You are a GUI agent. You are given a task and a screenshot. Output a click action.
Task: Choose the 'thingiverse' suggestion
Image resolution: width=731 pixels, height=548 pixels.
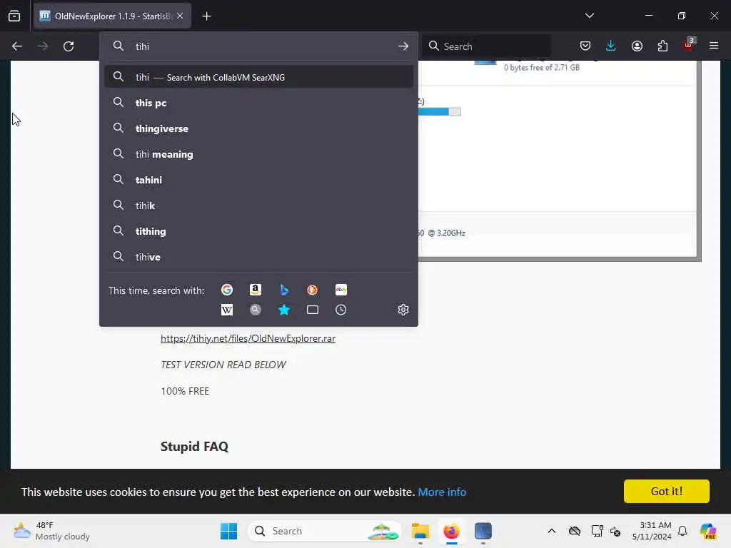[x=258, y=128]
